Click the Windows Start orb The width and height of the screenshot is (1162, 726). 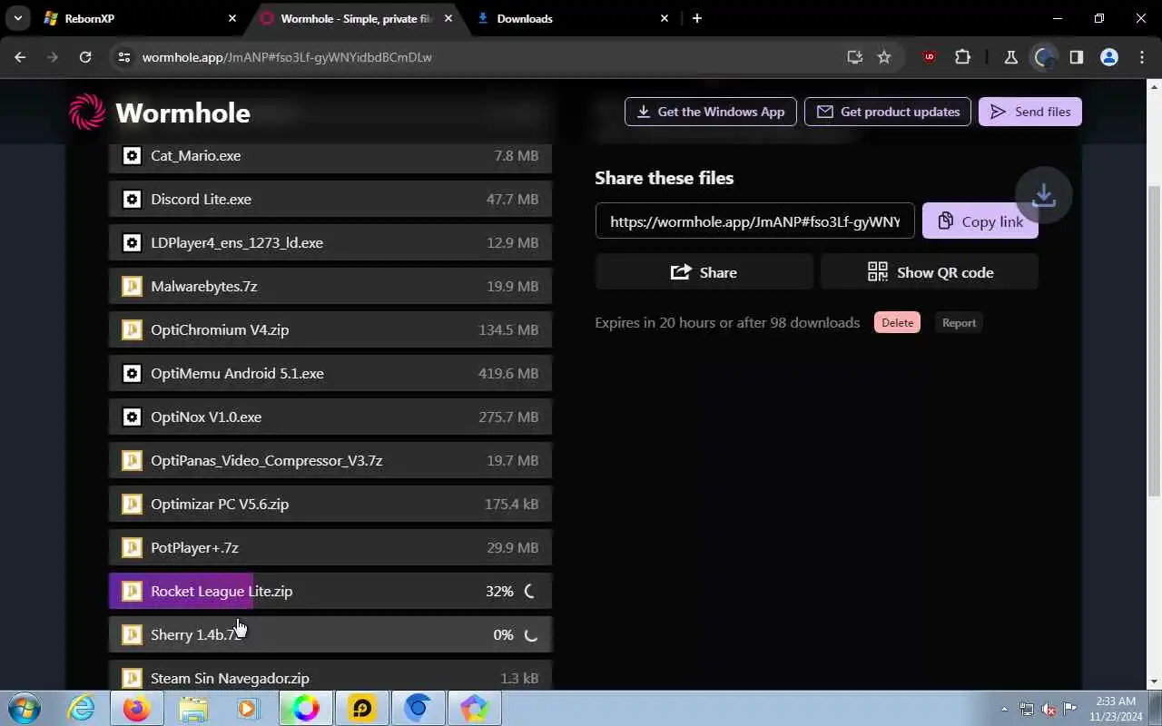pos(25,708)
